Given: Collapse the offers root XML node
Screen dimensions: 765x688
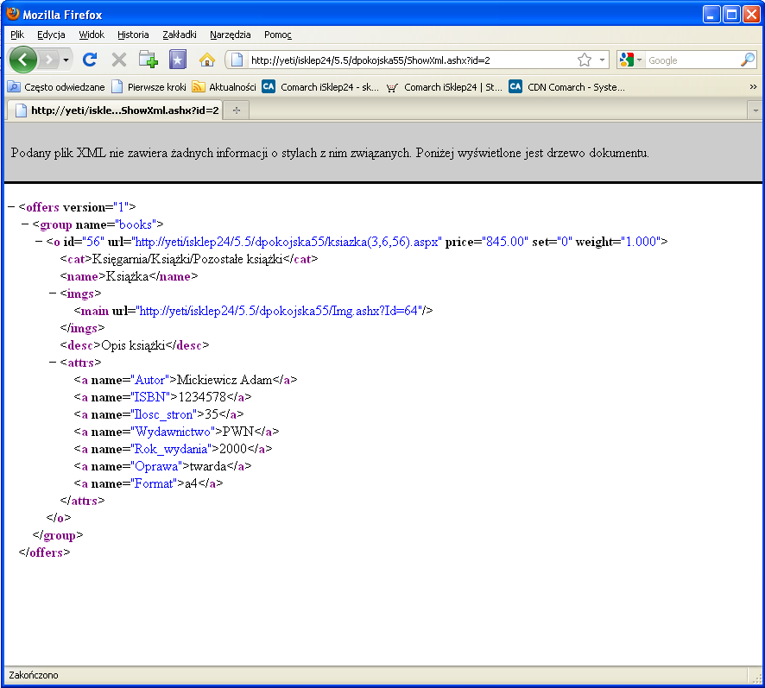Looking at the screenshot, I should (11, 207).
